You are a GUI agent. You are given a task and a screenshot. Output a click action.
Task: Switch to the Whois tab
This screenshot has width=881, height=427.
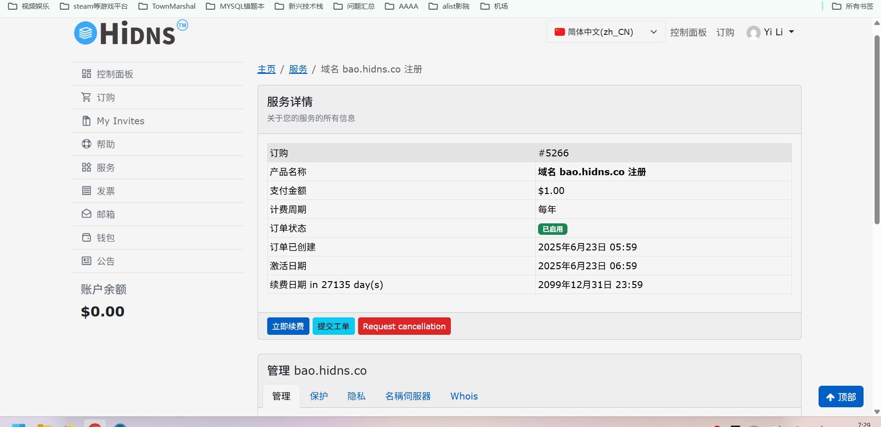[x=464, y=396]
